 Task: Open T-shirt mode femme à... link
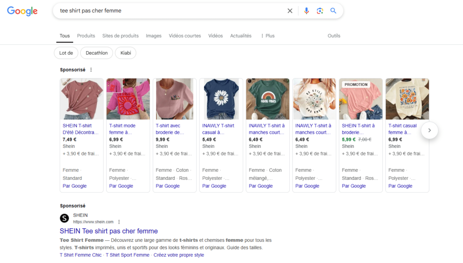122,129
